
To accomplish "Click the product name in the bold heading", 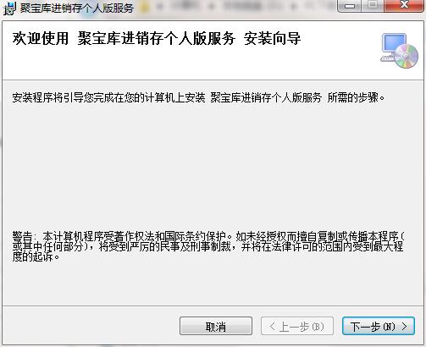I will (x=157, y=38).
